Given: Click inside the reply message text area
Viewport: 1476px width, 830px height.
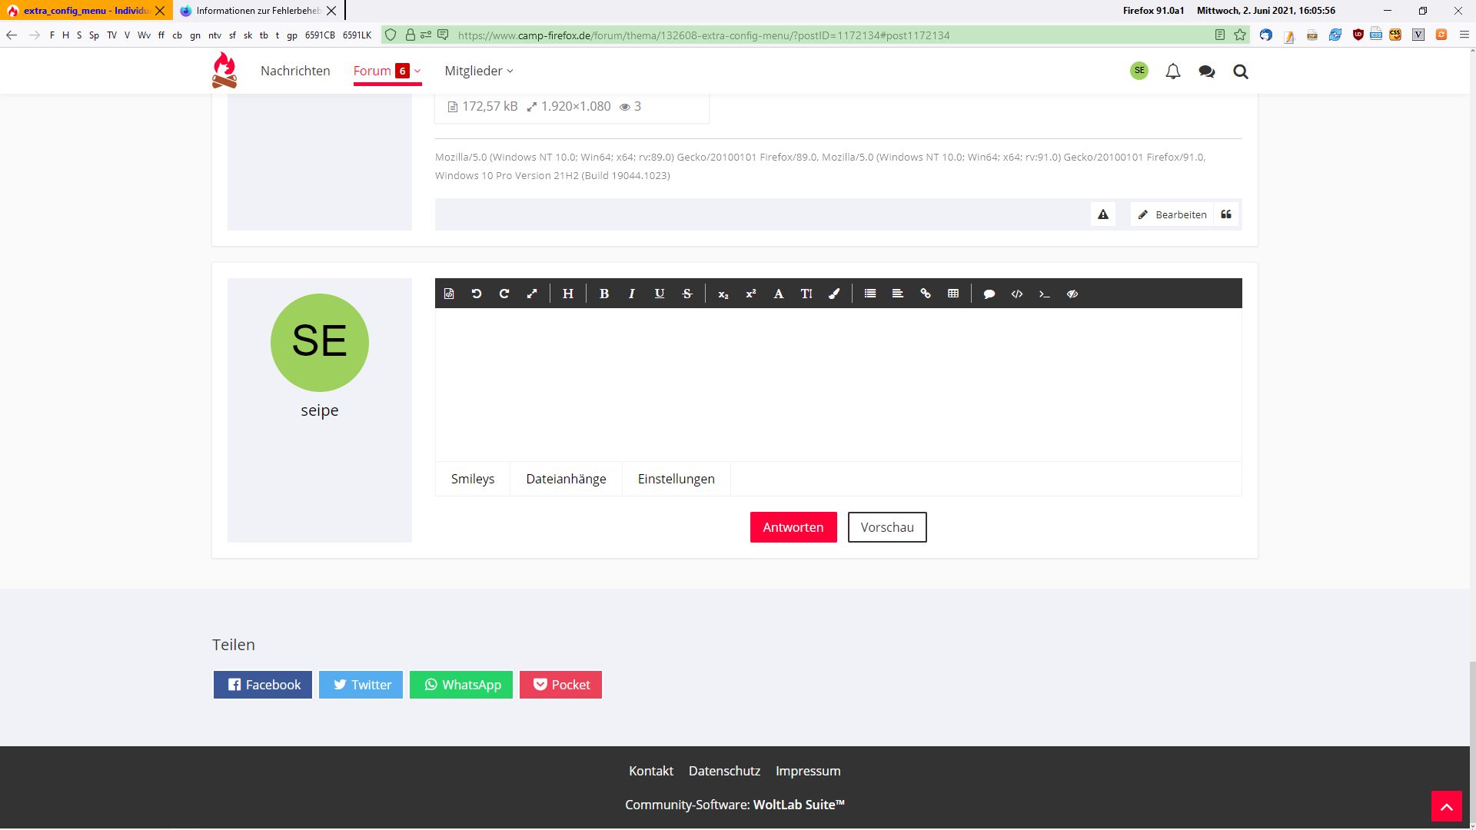Looking at the screenshot, I should 838,384.
